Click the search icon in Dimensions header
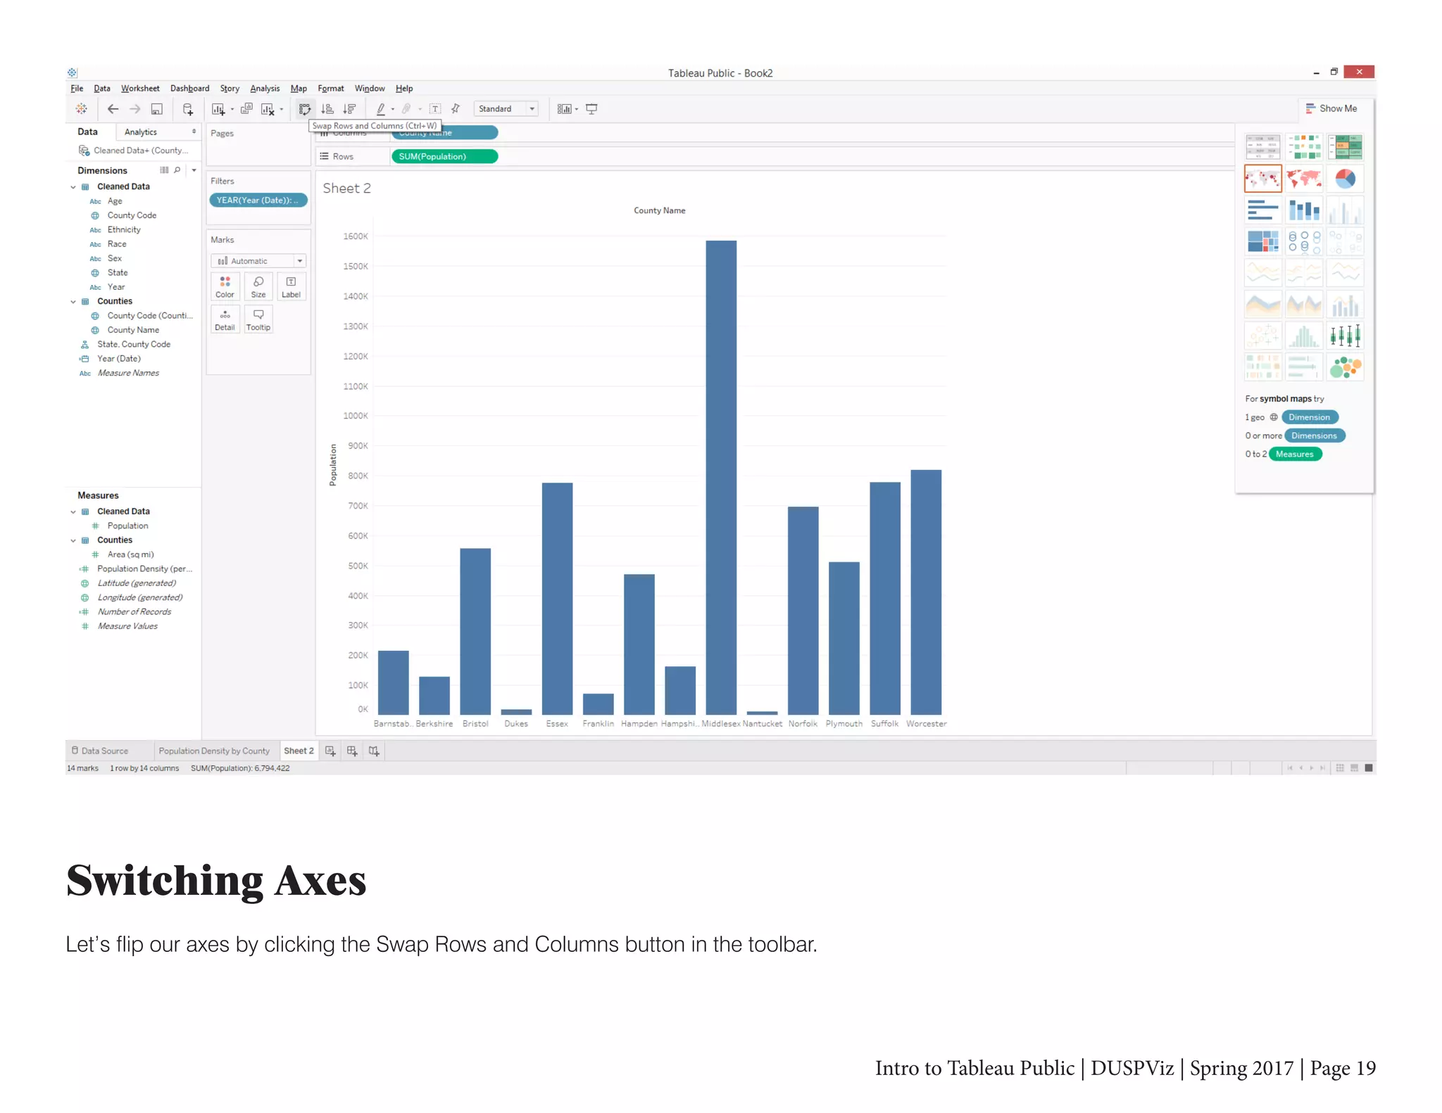 [x=177, y=170]
